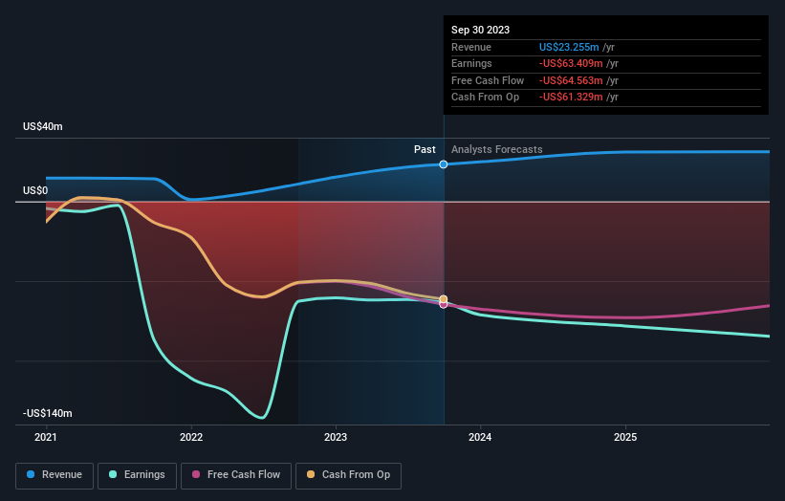
Task: Click the -US$140m y-axis label
Action: tap(48, 413)
